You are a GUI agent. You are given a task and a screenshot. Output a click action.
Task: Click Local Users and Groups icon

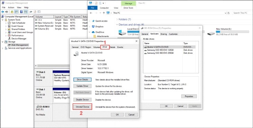pos(9,32)
